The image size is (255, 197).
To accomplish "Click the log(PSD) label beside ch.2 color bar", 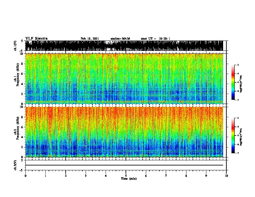I will [241, 137].
